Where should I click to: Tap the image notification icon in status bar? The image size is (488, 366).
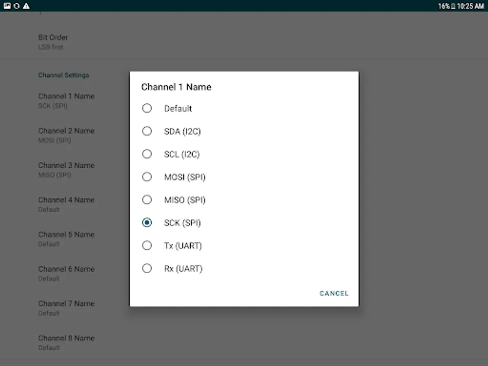pos(7,6)
